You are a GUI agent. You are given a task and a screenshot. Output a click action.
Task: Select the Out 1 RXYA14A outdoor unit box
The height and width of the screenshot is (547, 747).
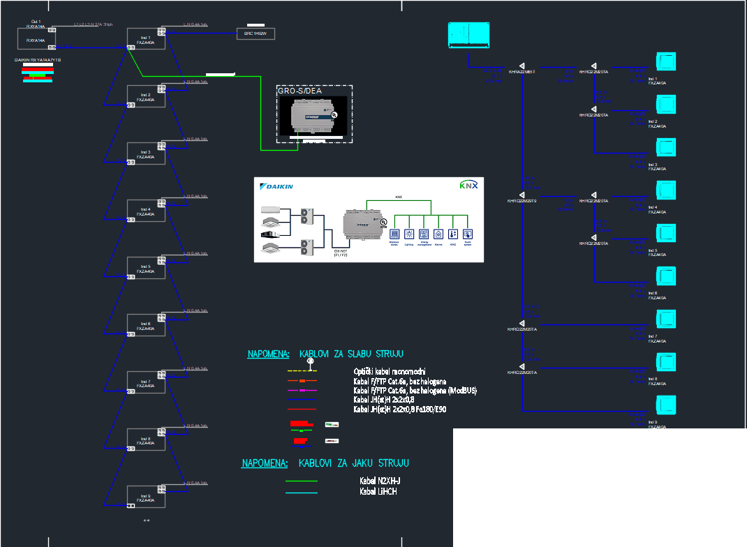pos(36,38)
